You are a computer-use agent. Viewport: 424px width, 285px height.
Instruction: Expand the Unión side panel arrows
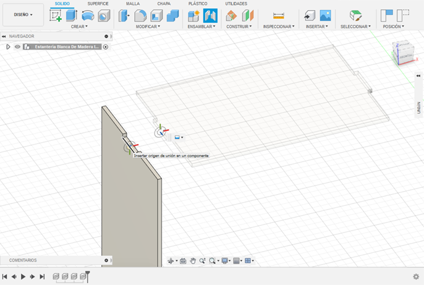coord(418,75)
